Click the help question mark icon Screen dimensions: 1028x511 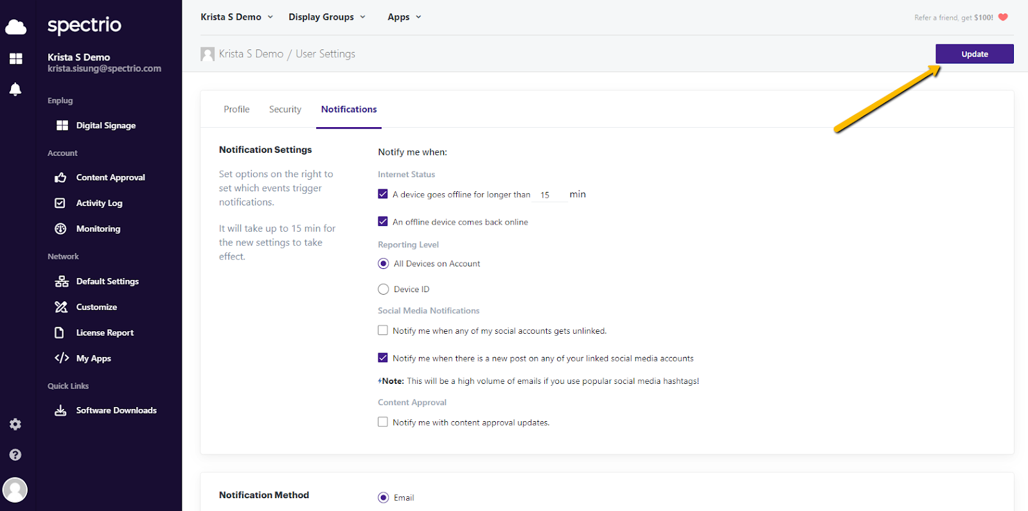coord(15,455)
